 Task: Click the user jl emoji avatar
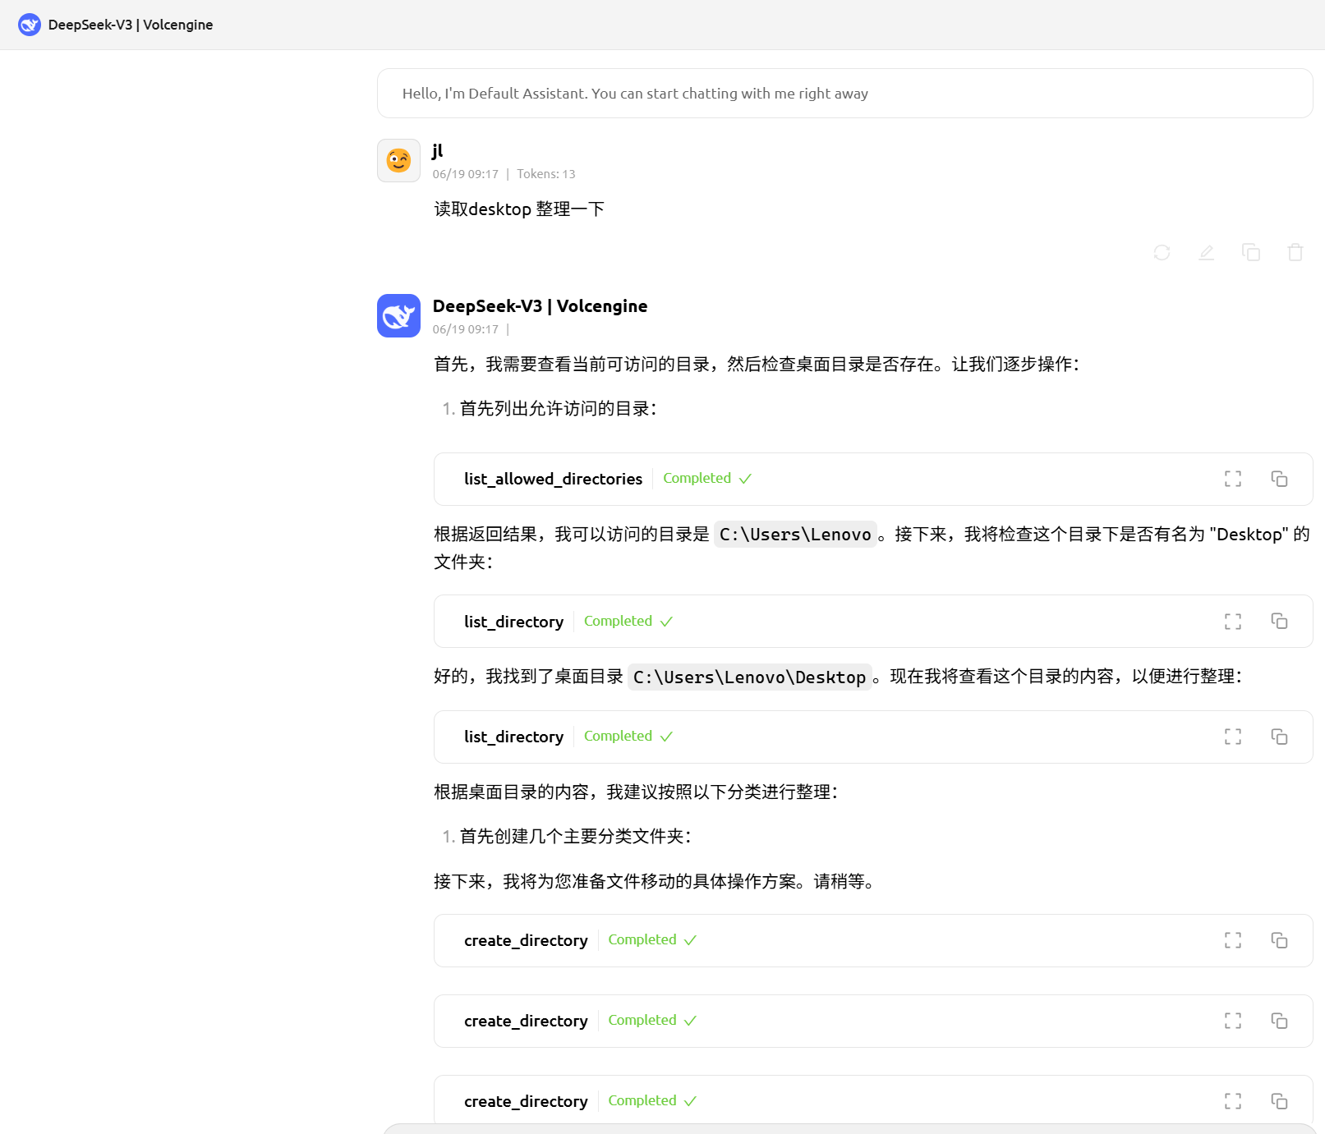(x=398, y=160)
